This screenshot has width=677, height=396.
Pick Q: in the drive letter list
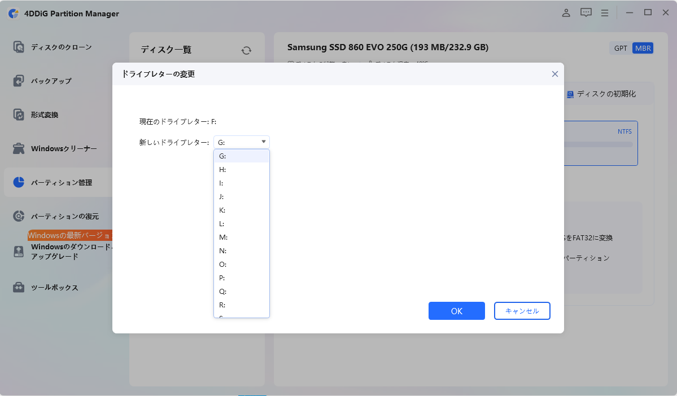click(x=241, y=291)
